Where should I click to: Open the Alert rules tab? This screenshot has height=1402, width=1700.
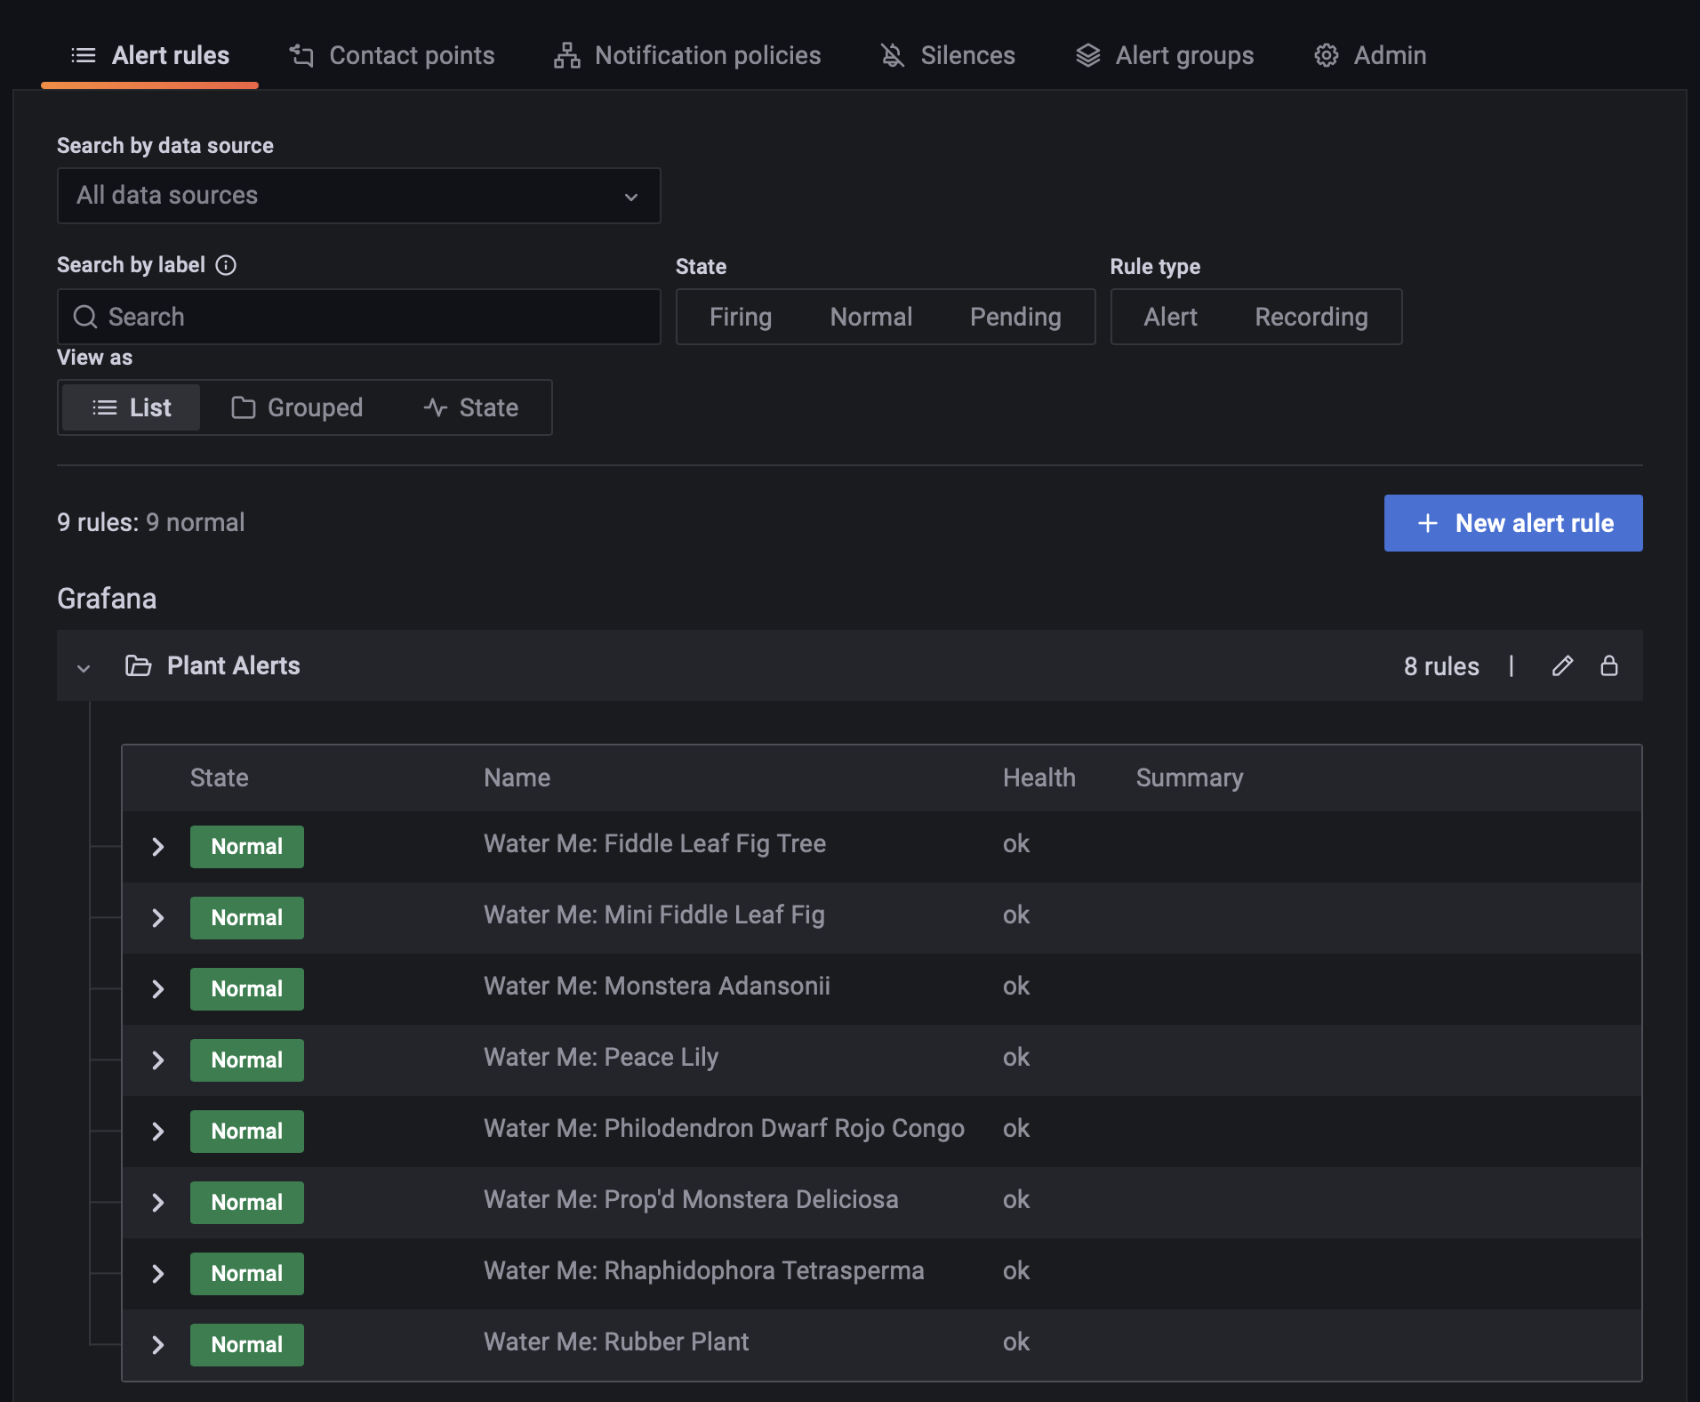[149, 55]
